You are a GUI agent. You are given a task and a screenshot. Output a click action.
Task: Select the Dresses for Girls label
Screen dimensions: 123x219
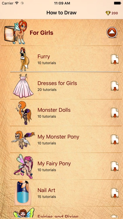click(57, 83)
